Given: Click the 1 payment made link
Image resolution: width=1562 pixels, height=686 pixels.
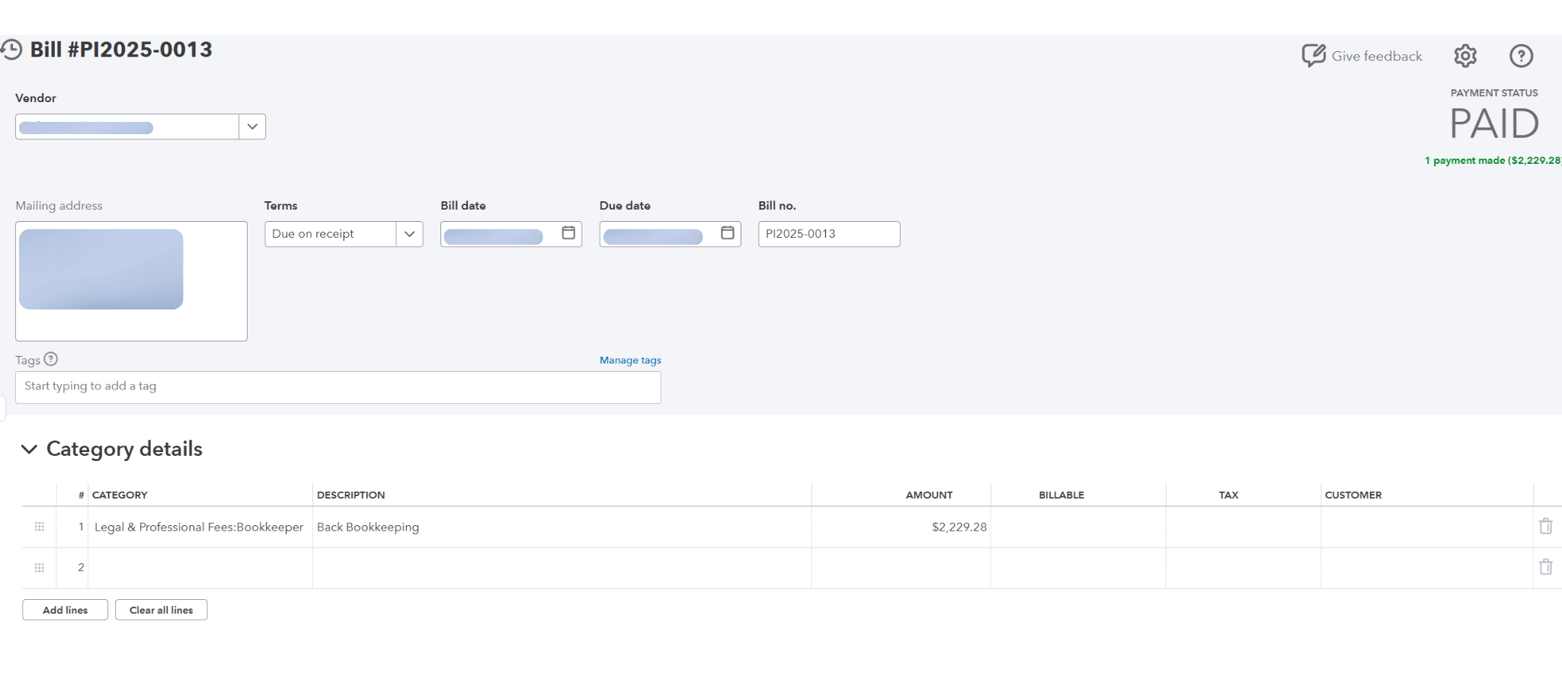Looking at the screenshot, I should pos(1492,161).
